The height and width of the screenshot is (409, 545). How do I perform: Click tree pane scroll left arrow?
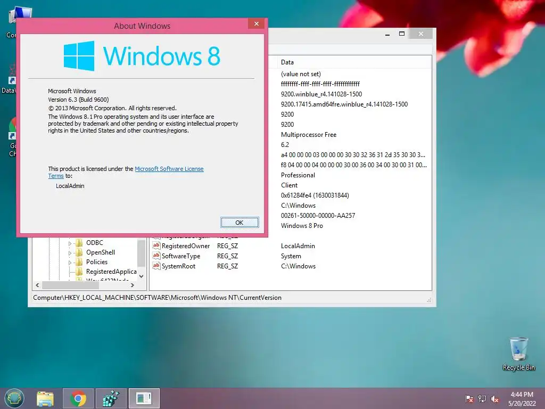(38, 285)
